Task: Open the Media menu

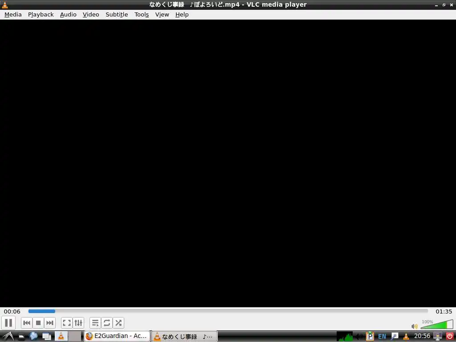Action: (x=13, y=15)
